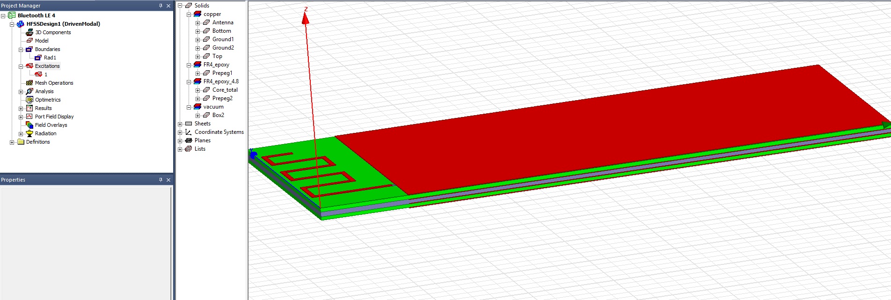Collapse the Excitations node
This screenshot has height=300, width=891.
click(21, 66)
